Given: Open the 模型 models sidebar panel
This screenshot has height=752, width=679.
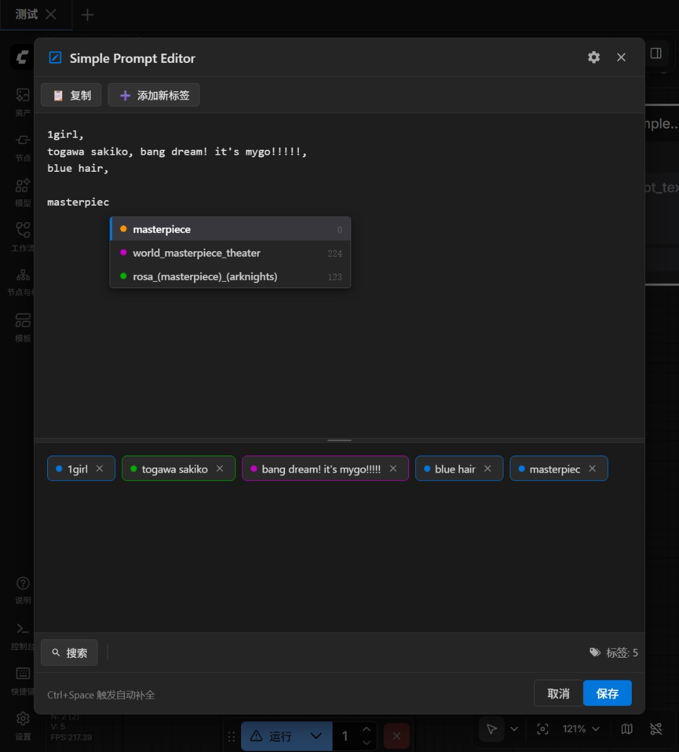Looking at the screenshot, I should (x=23, y=193).
